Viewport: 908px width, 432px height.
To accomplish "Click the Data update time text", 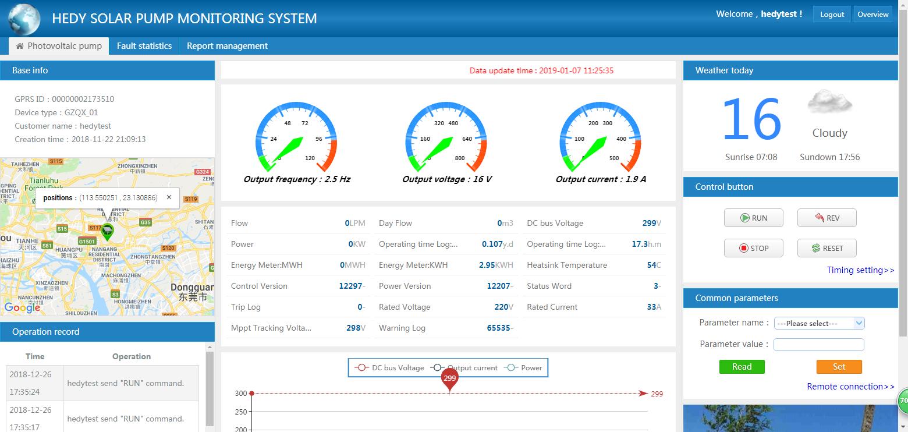I will click(x=541, y=70).
